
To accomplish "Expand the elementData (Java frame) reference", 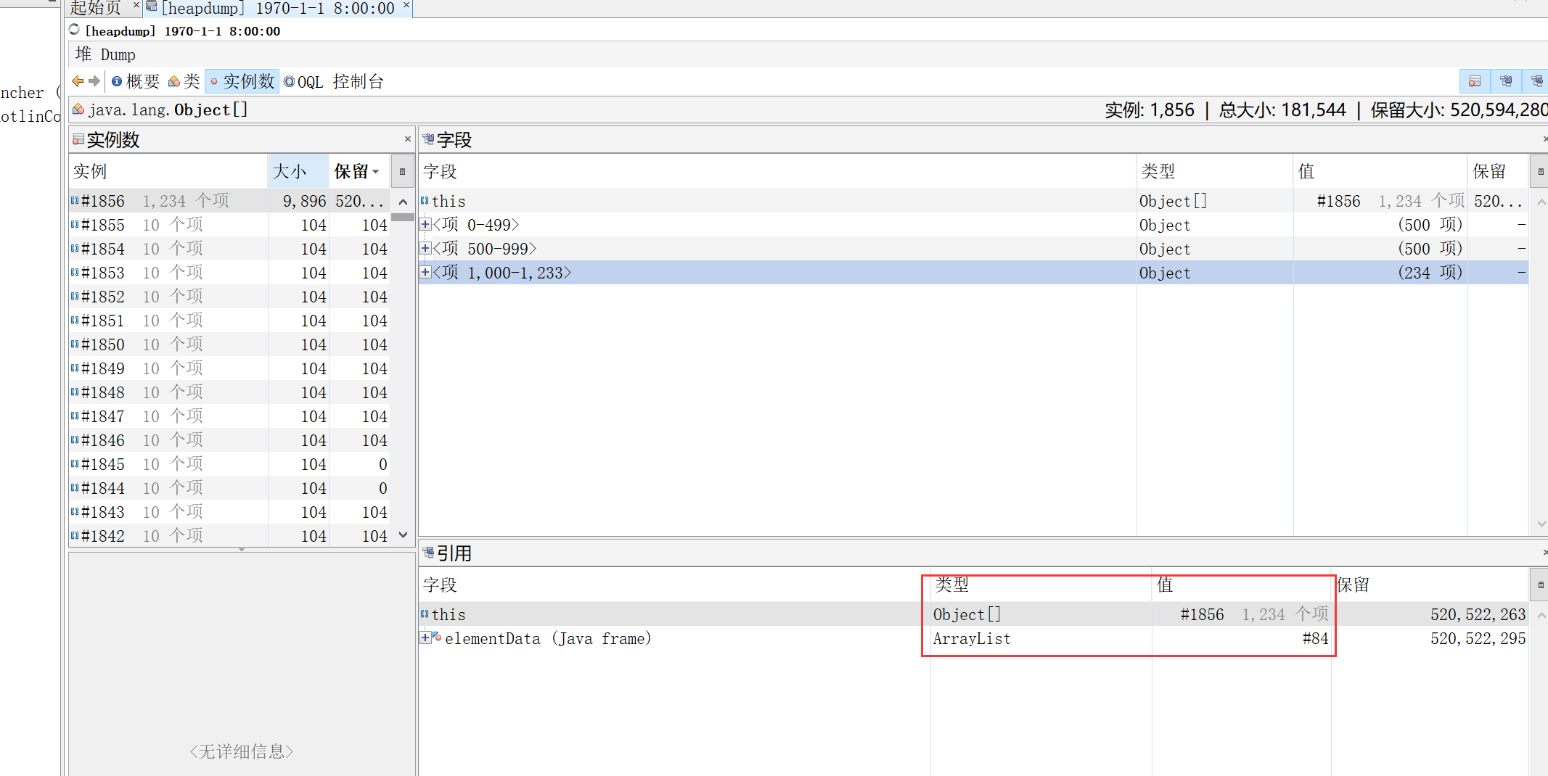I will [426, 638].
